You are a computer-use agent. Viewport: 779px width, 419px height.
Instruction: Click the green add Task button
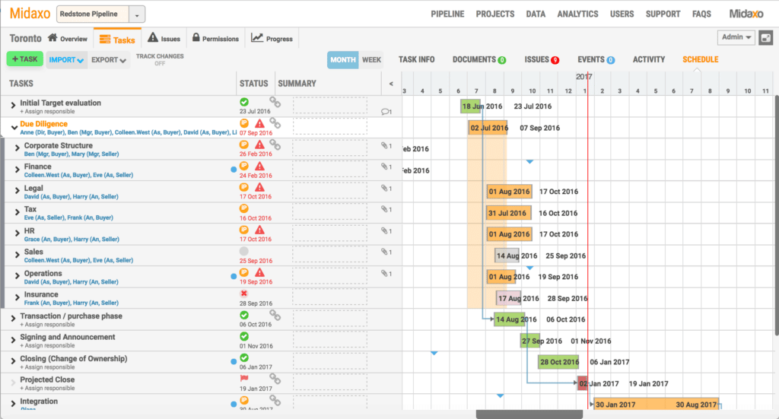[24, 59]
